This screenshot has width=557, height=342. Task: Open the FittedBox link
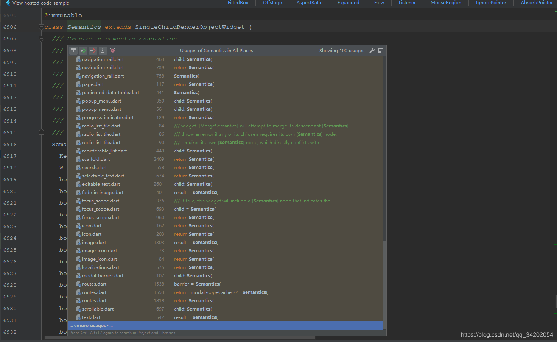pos(238,3)
